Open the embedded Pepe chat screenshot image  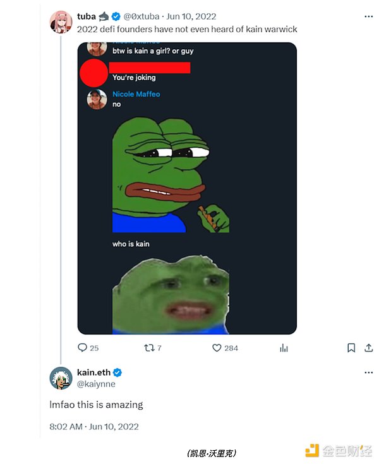[x=187, y=188]
